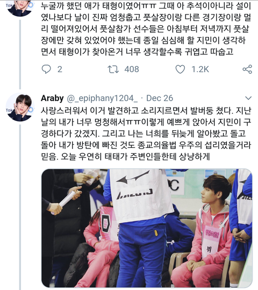
Task: Like the tweet with heart icon
Action: 180,69
